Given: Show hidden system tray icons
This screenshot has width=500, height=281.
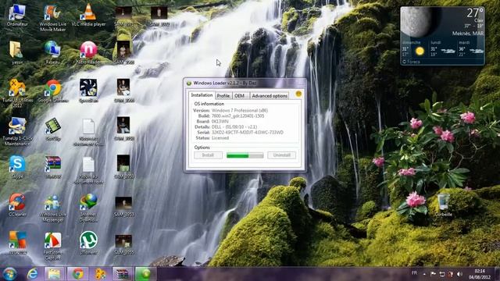Looking at the screenshot, I should click(x=424, y=274).
